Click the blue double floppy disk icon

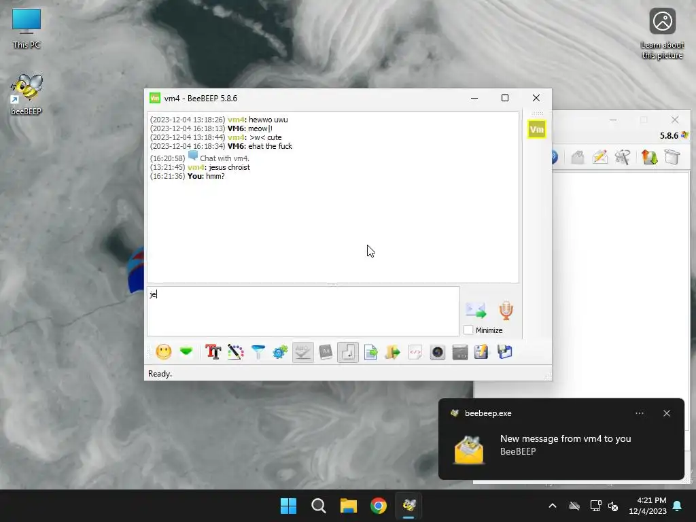tap(505, 352)
